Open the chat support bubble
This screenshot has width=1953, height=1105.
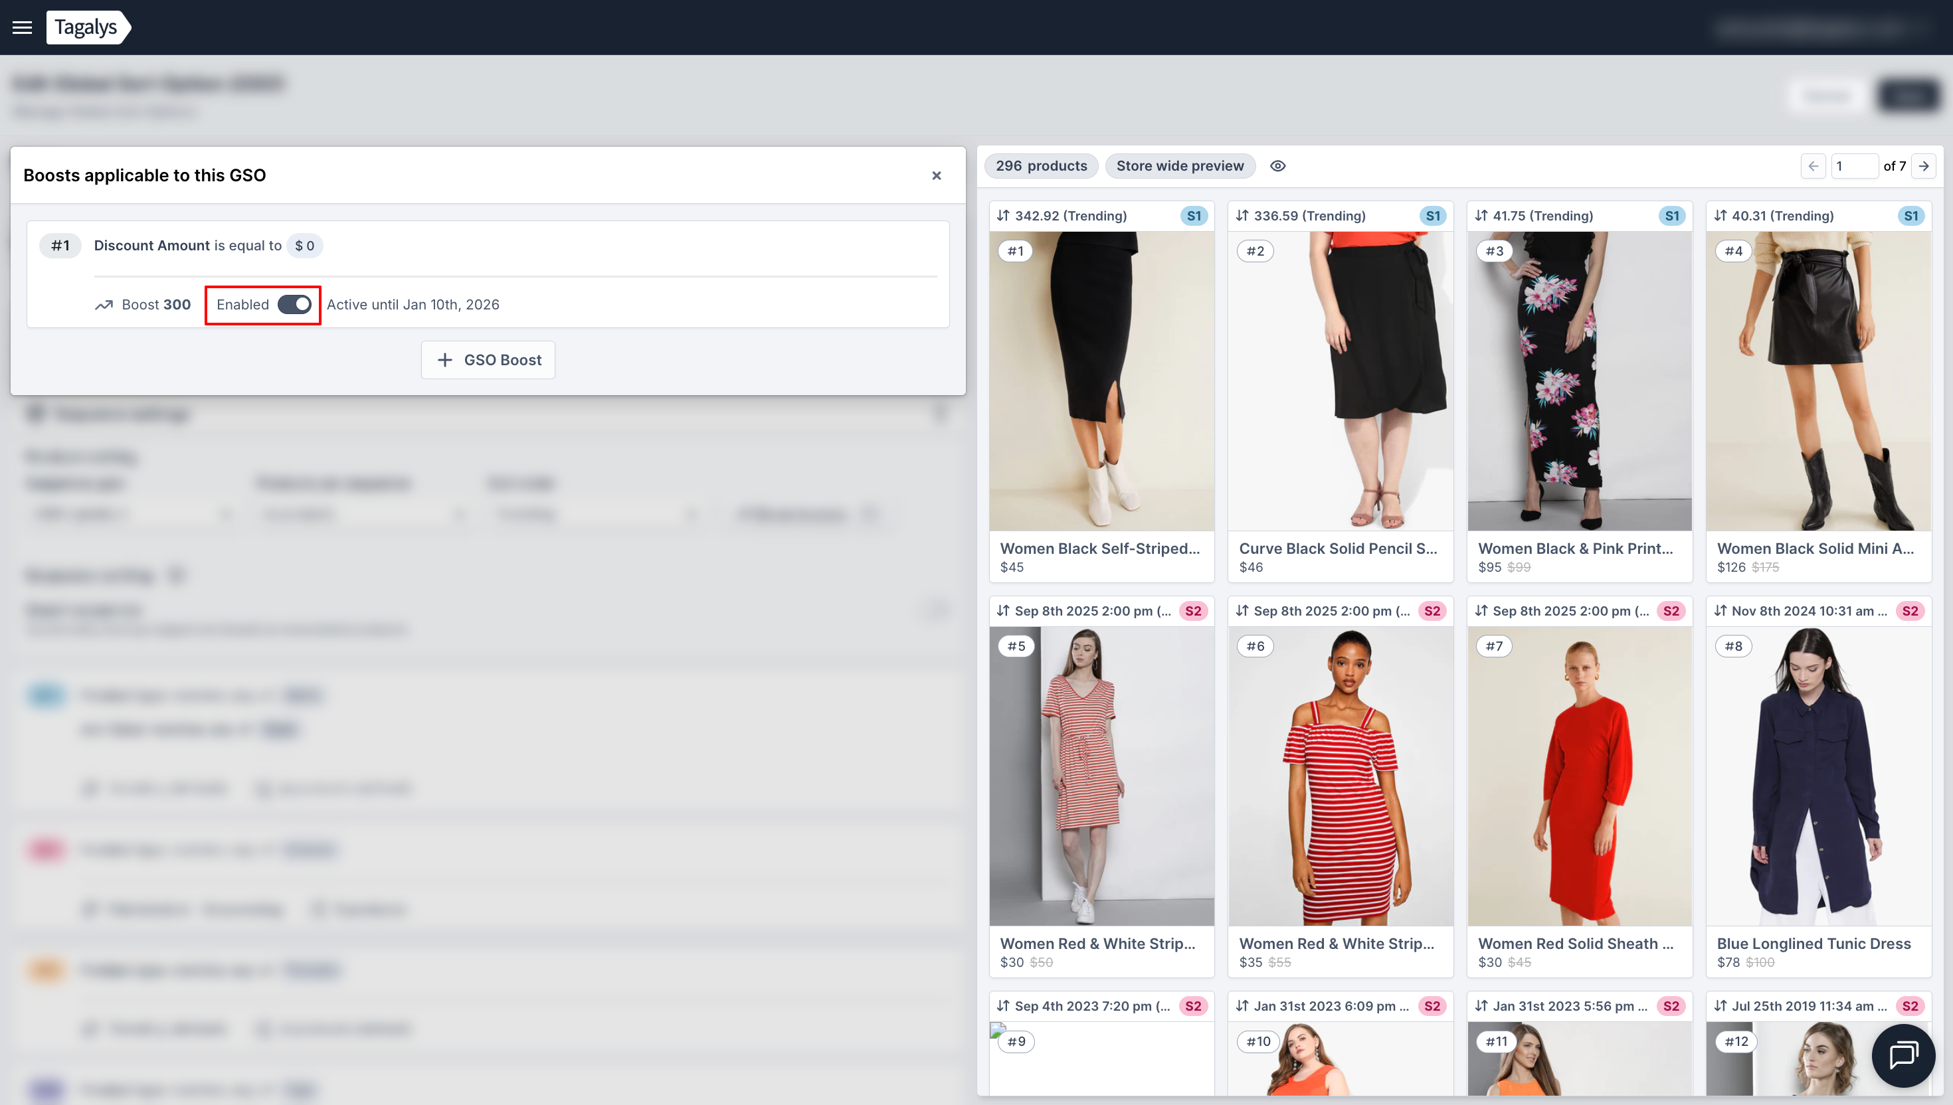pyautogui.click(x=1903, y=1055)
